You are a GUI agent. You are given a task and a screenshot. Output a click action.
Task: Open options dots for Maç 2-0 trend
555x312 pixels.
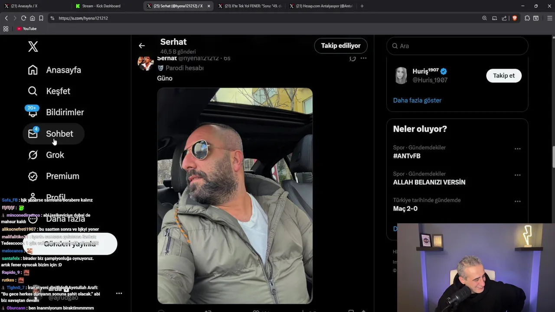517,201
